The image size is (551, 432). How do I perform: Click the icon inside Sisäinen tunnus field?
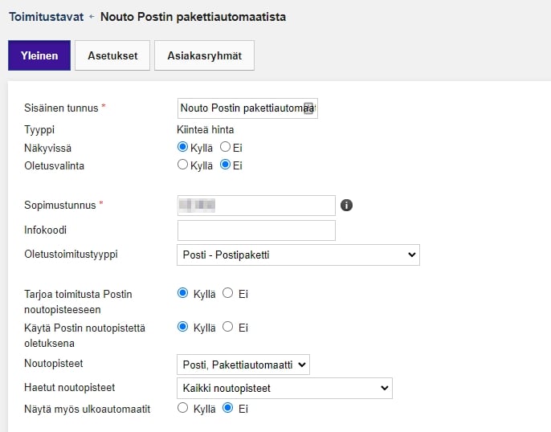(x=308, y=108)
